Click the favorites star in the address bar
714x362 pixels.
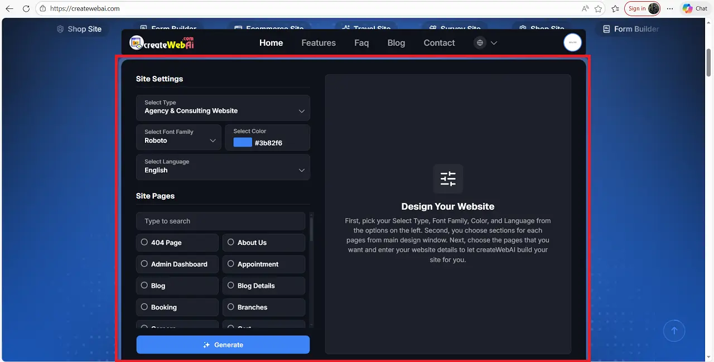point(597,8)
